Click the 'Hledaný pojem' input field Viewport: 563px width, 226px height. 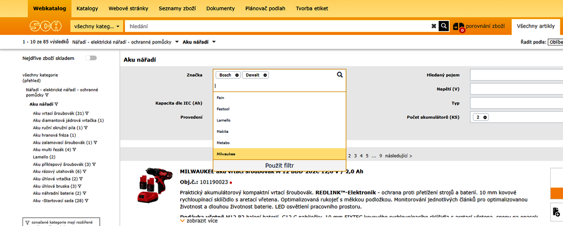point(516,75)
